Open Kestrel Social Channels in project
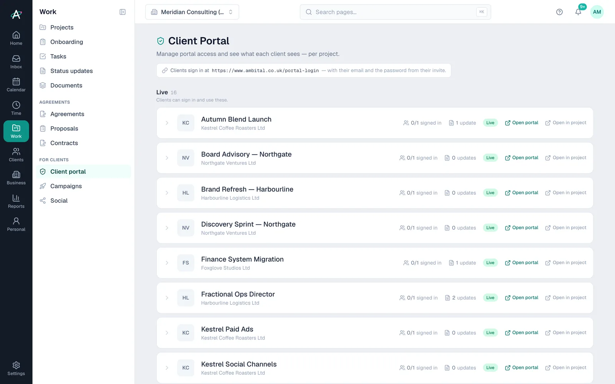Screen dimensions: 615x384 coord(566,367)
